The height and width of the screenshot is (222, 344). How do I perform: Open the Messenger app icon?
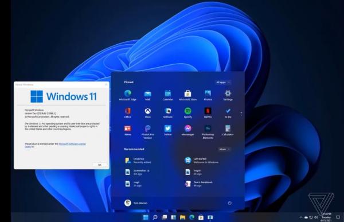pos(188,130)
